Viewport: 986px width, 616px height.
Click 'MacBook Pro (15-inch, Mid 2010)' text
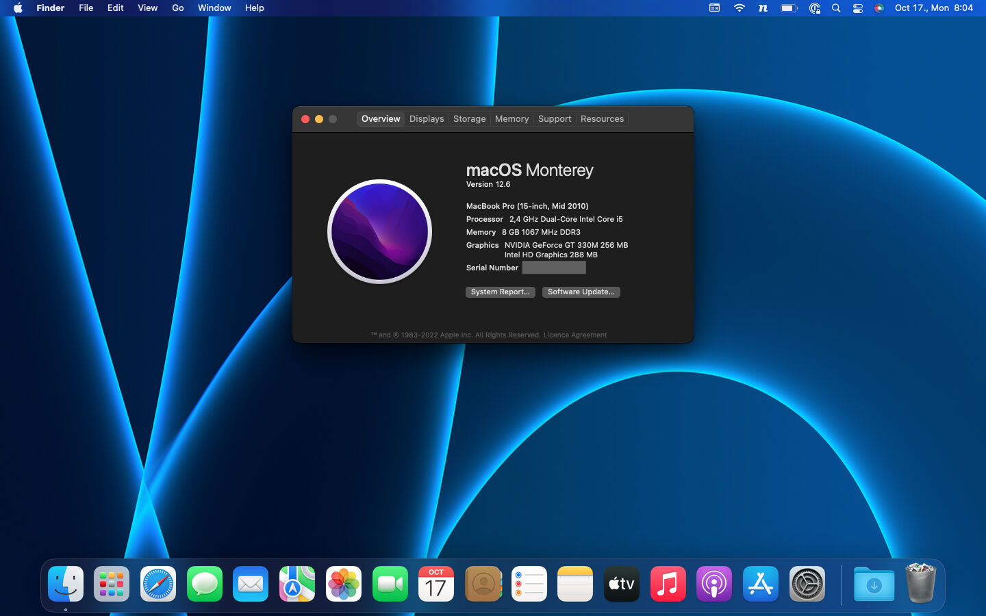527,206
